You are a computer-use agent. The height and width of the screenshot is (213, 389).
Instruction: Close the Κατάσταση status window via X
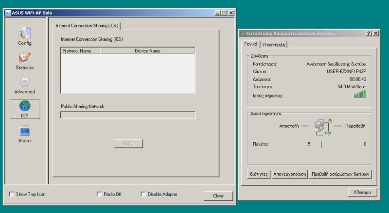click(376, 33)
